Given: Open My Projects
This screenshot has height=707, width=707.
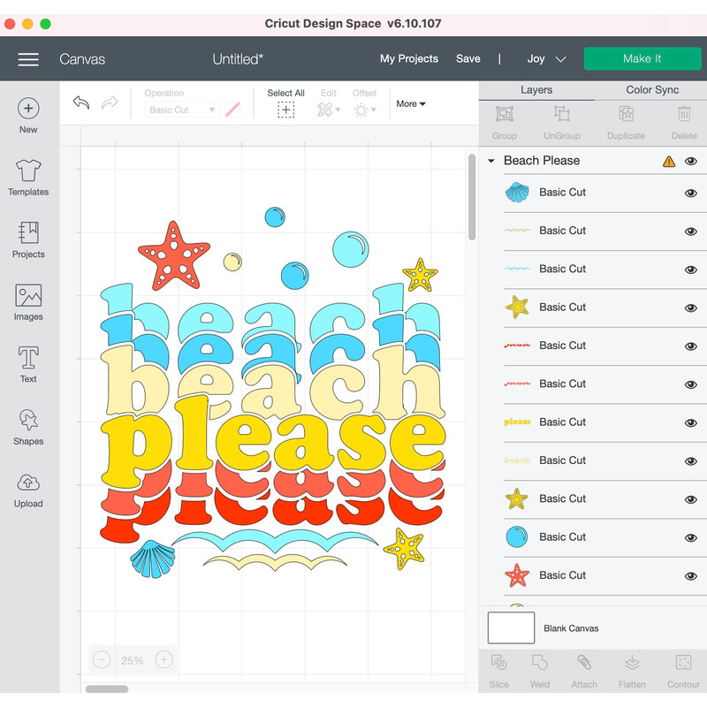Looking at the screenshot, I should pos(408,59).
